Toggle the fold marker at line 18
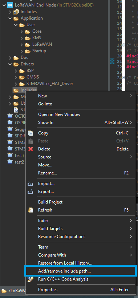Image resolution: width=138 pixels, height=298 pixels. coord(124,45)
